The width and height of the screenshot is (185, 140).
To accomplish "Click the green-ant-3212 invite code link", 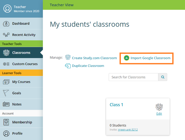I will tap(128, 129).
